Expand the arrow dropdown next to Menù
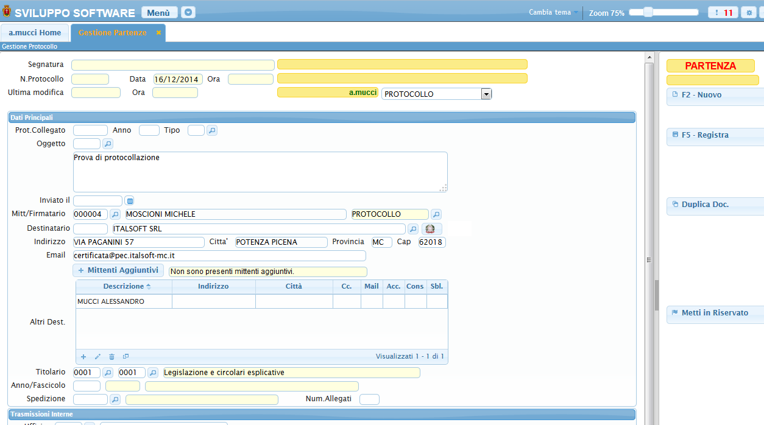Image resolution: width=764 pixels, height=425 pixels. 188,13
